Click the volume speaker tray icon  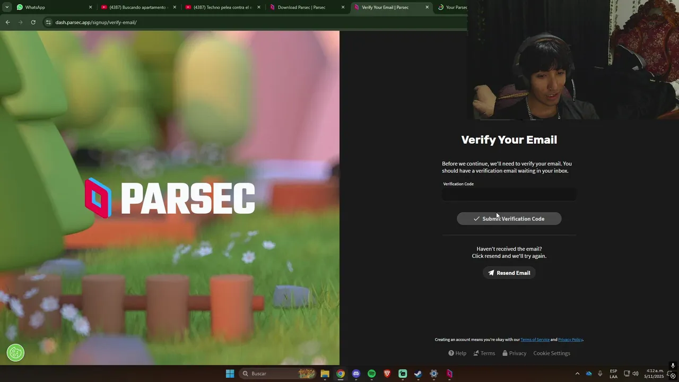[x=636, y=374]
